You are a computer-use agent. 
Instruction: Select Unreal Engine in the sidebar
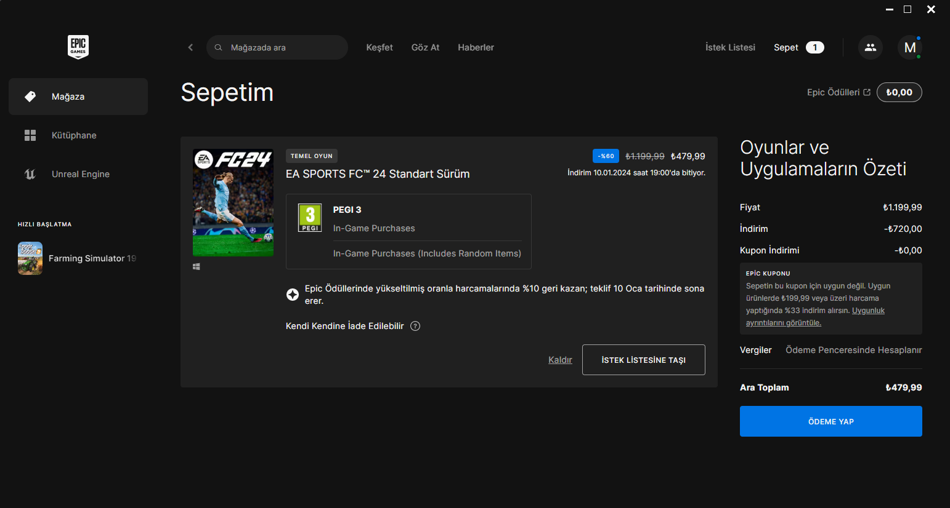78,174
